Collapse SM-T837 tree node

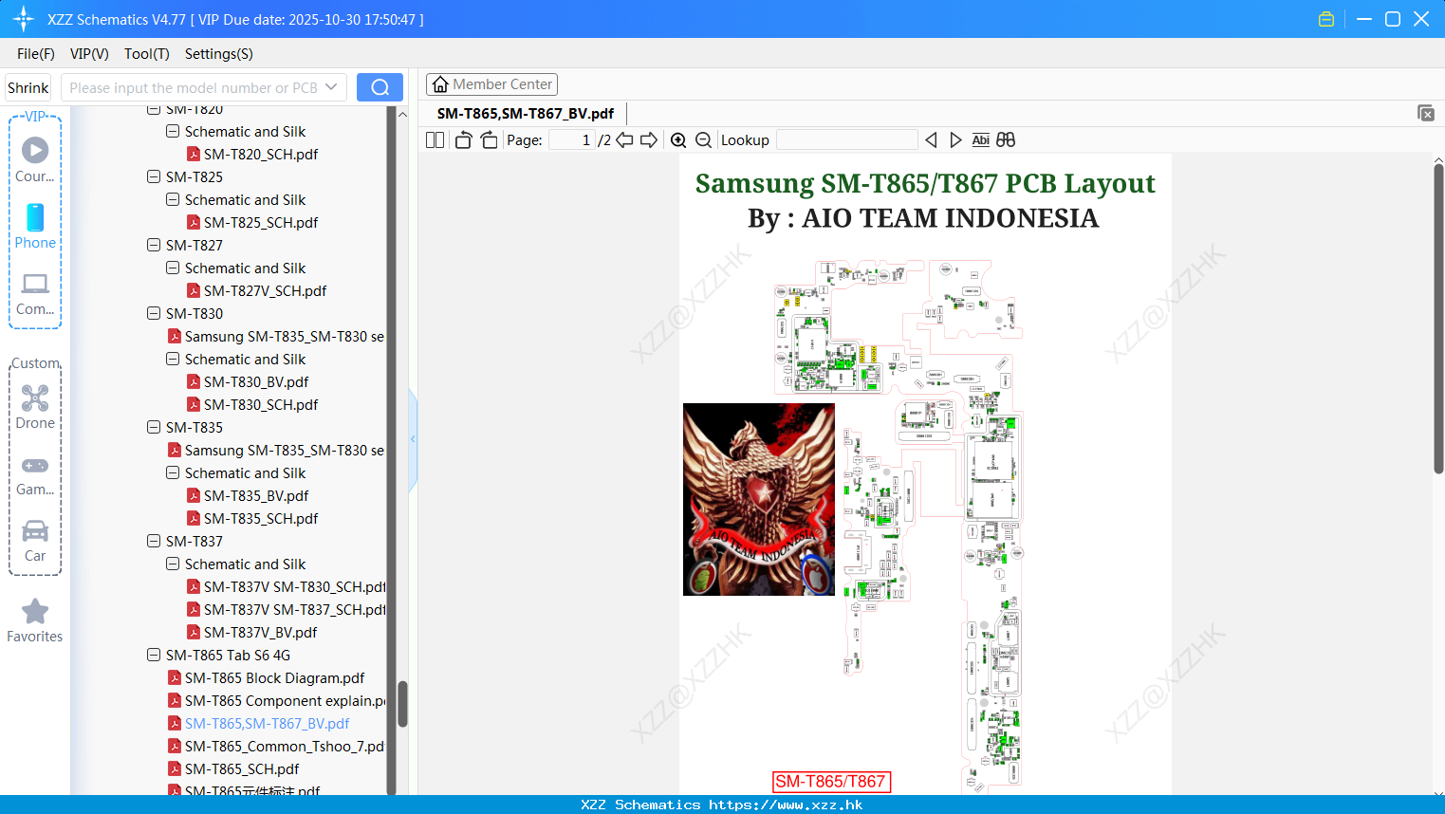pos(154,541)
